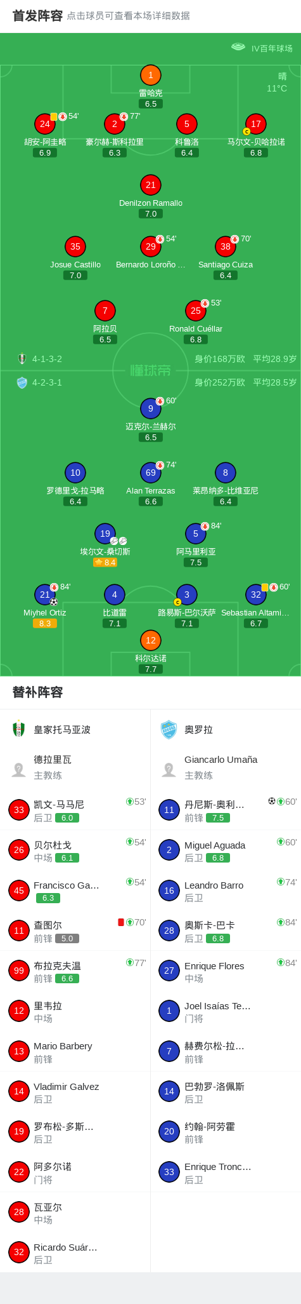Select goalkeeper 12 科尔达诺 orange icon

point(150,640)
